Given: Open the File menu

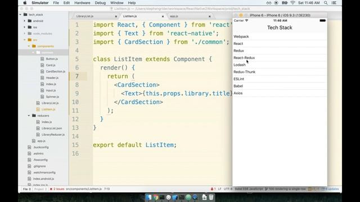Looking at the screenshot, I should (56, 3).
